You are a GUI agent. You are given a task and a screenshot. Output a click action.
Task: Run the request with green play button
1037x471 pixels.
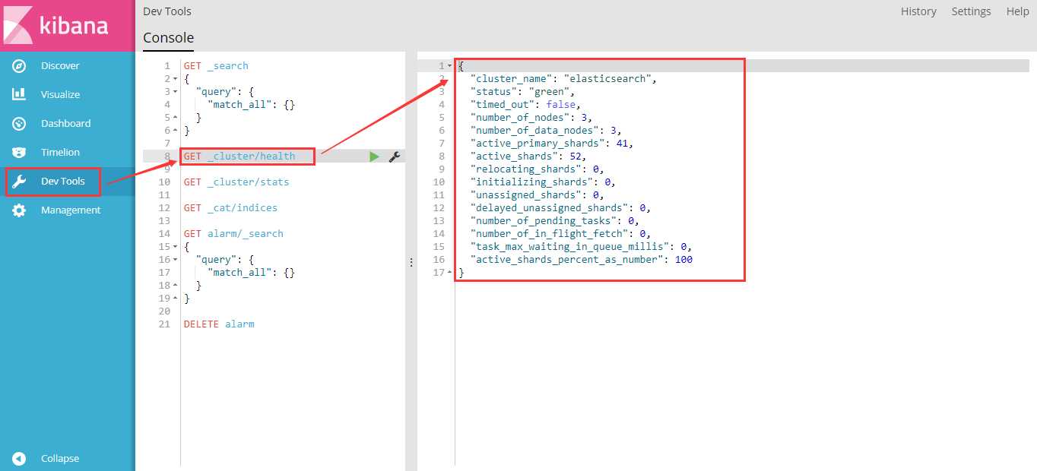pos(373,156)
